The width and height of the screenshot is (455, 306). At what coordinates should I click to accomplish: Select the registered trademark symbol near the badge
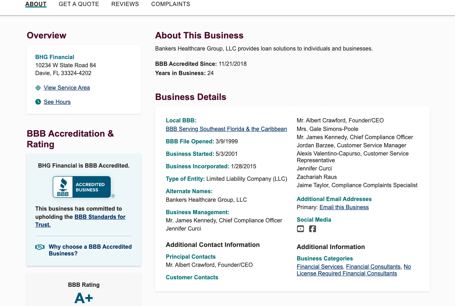tap(114, 195)
